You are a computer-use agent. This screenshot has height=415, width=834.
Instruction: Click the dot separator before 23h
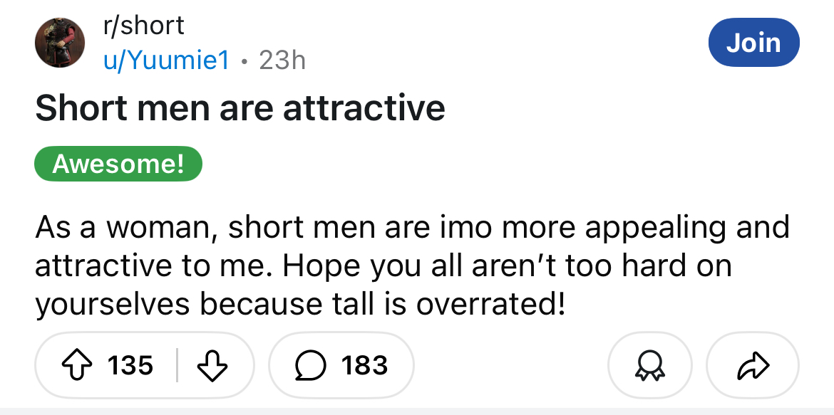[x=244, y=61]
